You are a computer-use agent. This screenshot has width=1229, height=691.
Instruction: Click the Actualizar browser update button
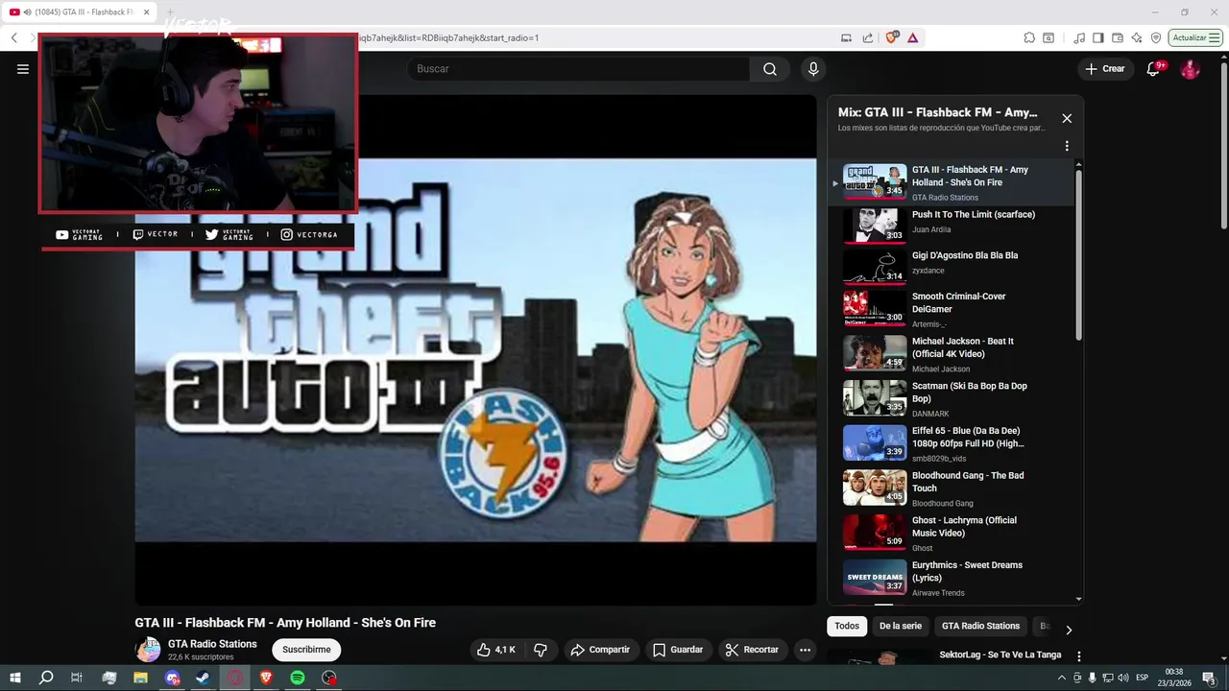[1195, 37]
